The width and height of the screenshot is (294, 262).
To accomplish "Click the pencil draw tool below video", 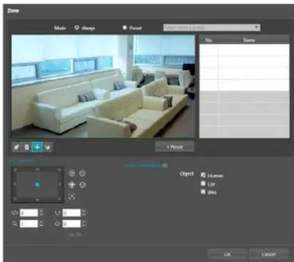I will 16,147.
